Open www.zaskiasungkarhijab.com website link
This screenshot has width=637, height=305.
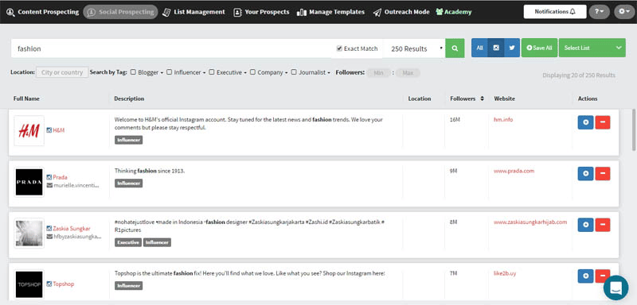point(530,222)
